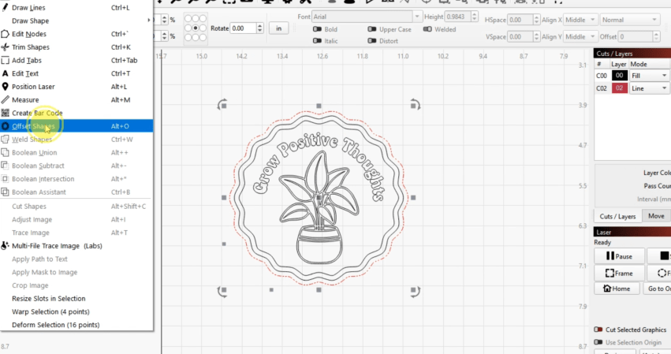Choose Edit Nodes menu entry

pos(28,34)
